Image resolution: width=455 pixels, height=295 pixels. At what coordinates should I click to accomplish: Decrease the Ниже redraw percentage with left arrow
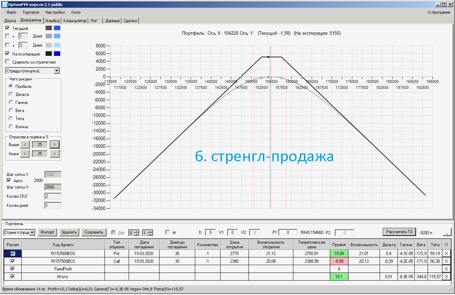click(x=25, y=153)
